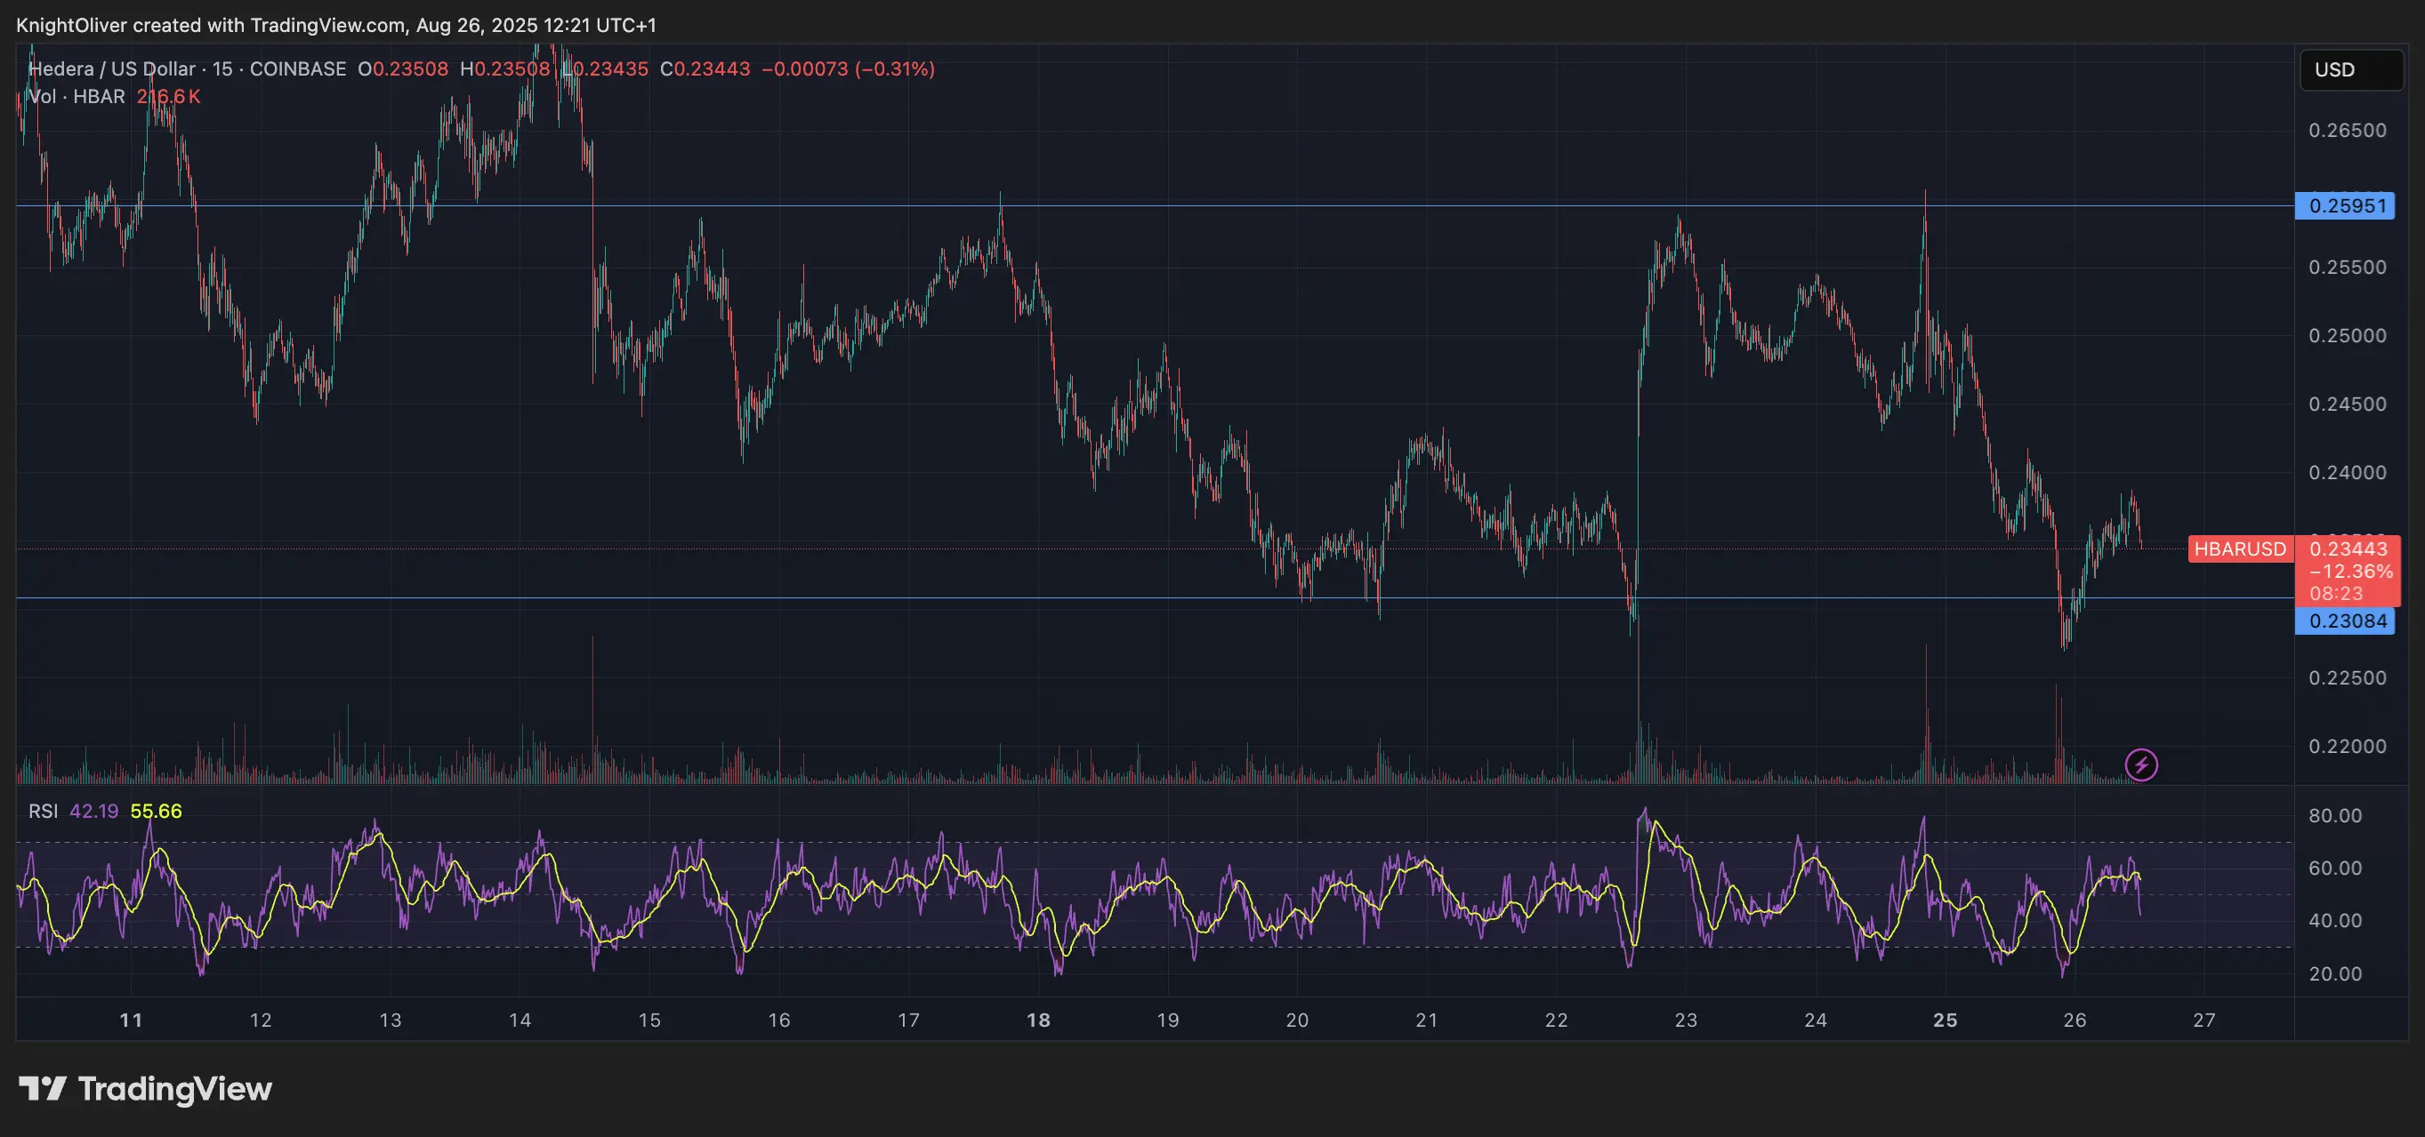Click the date '25' on the time axis
Viewport: 2425px width, 1137px height.
[1945, 1019]
